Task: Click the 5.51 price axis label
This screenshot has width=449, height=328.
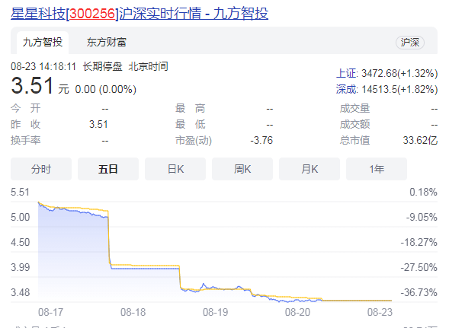Action: [20, 192]
